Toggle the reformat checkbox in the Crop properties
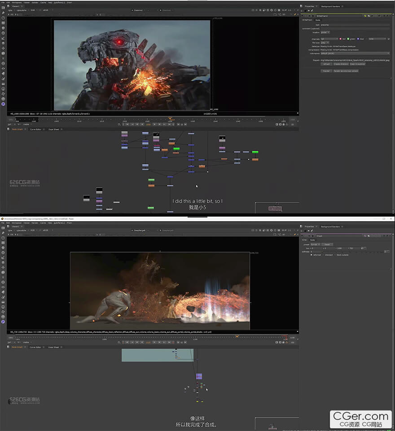The width and height of the screenshot is (395, 431). [x=311, y=255]
